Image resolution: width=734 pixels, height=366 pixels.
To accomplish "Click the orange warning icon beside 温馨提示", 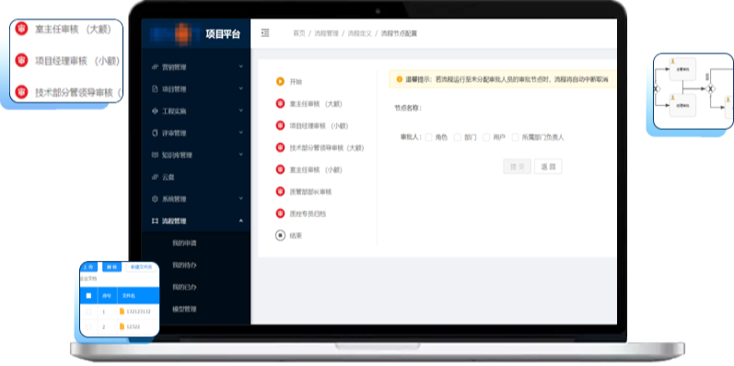I will pyautogui.click(x=400, y=79).
